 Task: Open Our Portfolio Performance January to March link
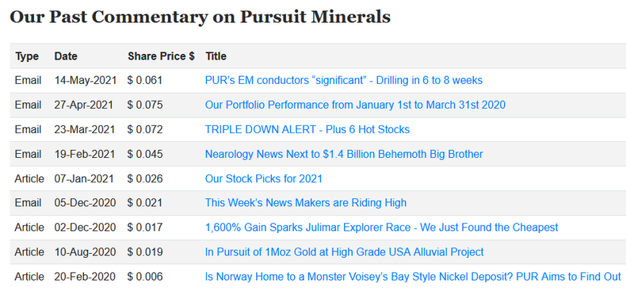(x=355, y=105)
